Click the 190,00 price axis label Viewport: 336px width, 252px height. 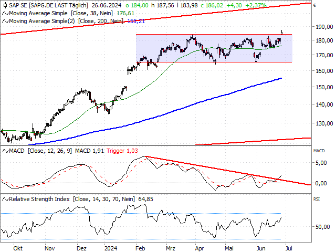(x=324, y=27)
